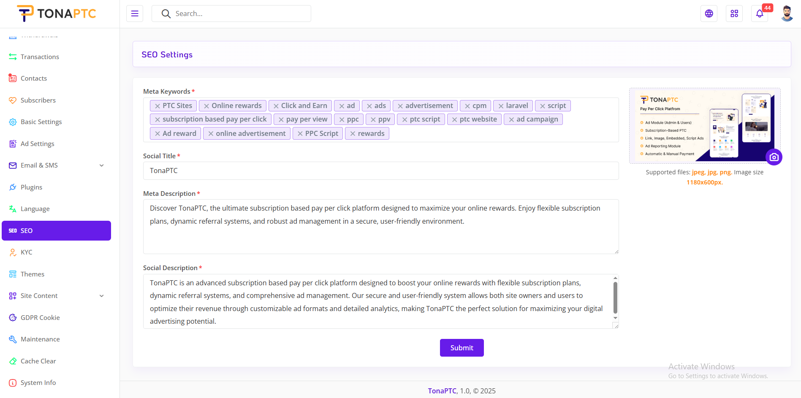This screenshot has width=801, height=398.
Task: Remove the 'ad campaign' keyword tag
Action: [511, 119]
